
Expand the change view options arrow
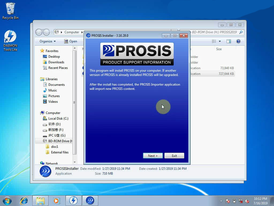pos(220,41)
